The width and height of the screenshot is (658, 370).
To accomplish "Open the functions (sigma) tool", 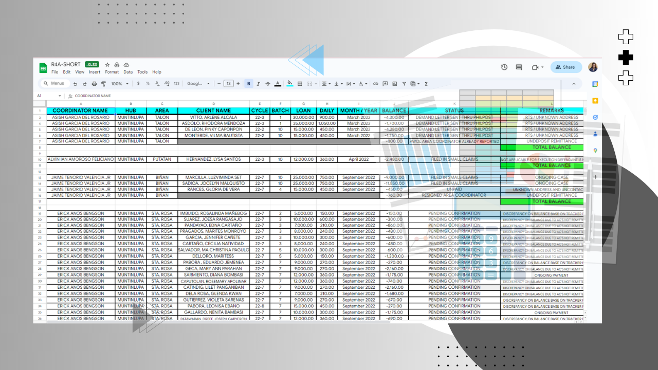I will pos(426,84).
